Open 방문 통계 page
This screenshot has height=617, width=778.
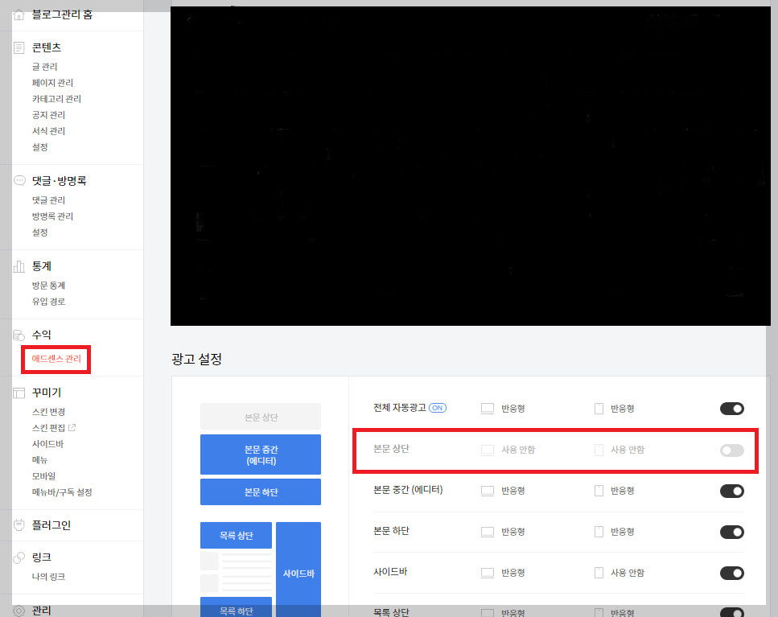[x=48, y=286]
